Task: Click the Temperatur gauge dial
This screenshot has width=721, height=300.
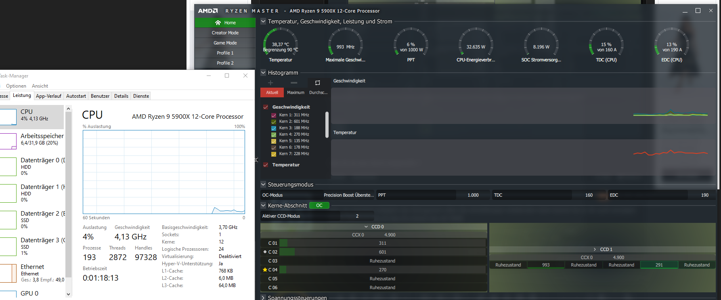Action: [x=280, y=42]
